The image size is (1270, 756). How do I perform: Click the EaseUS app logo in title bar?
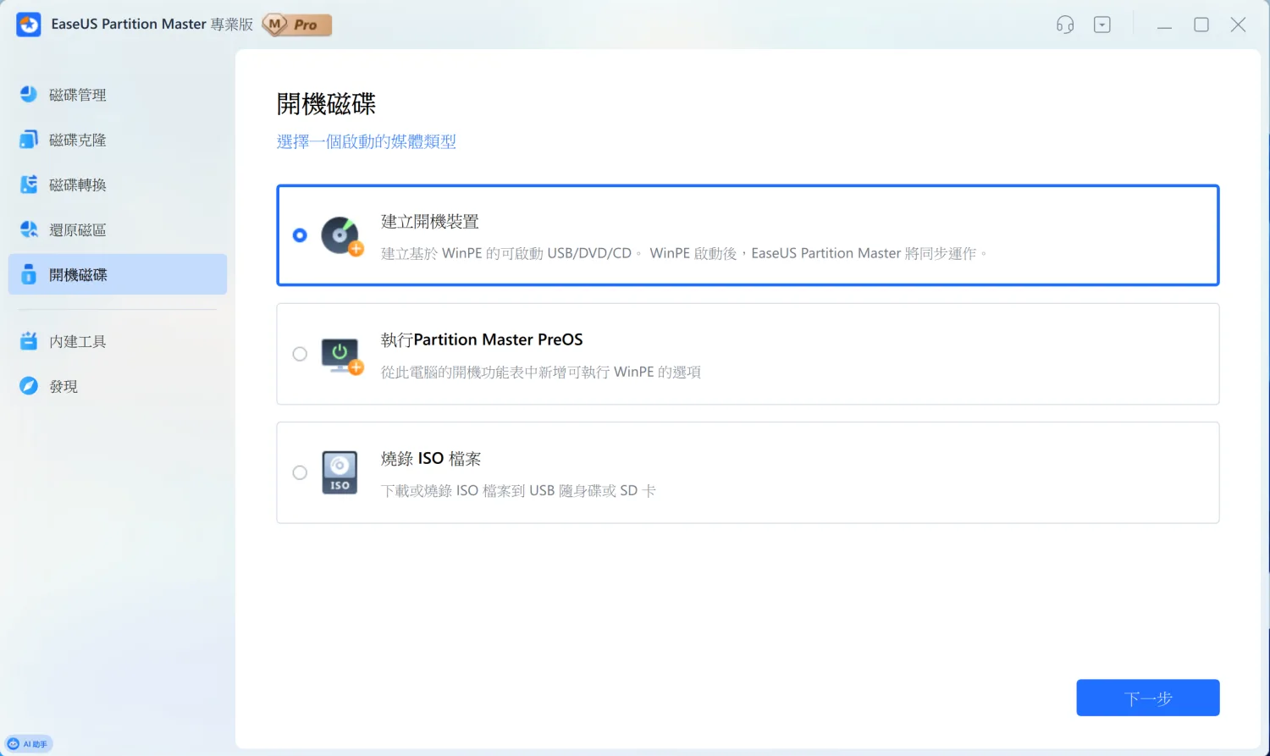29,25
